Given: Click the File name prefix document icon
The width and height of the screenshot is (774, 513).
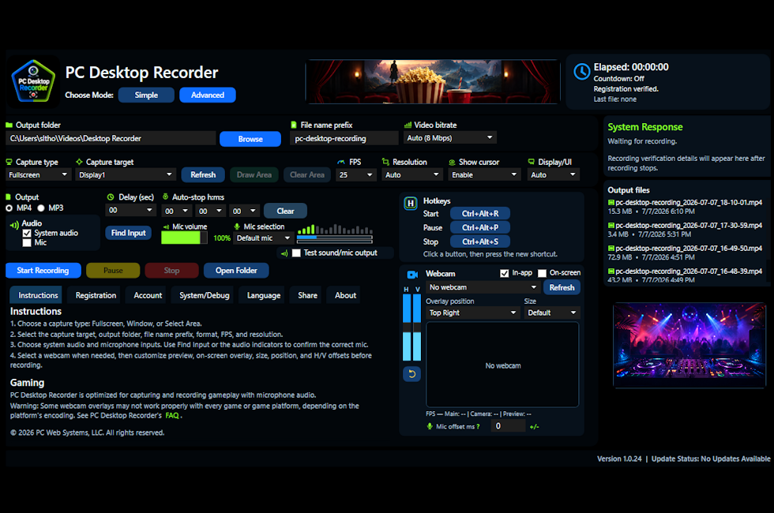Looking at the screenshot, I should 294,125.
